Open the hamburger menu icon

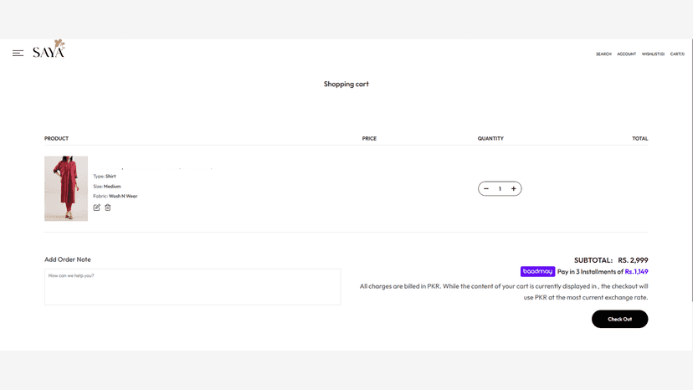click(x=18, y=54)
